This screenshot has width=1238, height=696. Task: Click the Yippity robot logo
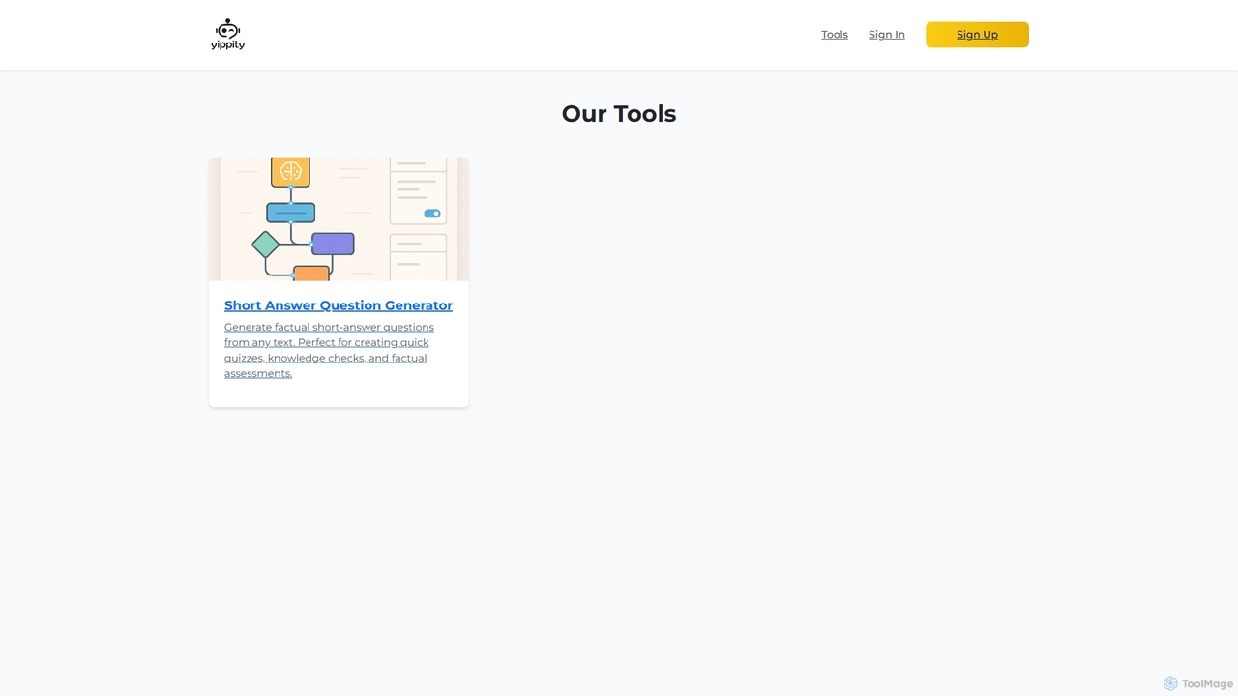click(x=228, y=35)
